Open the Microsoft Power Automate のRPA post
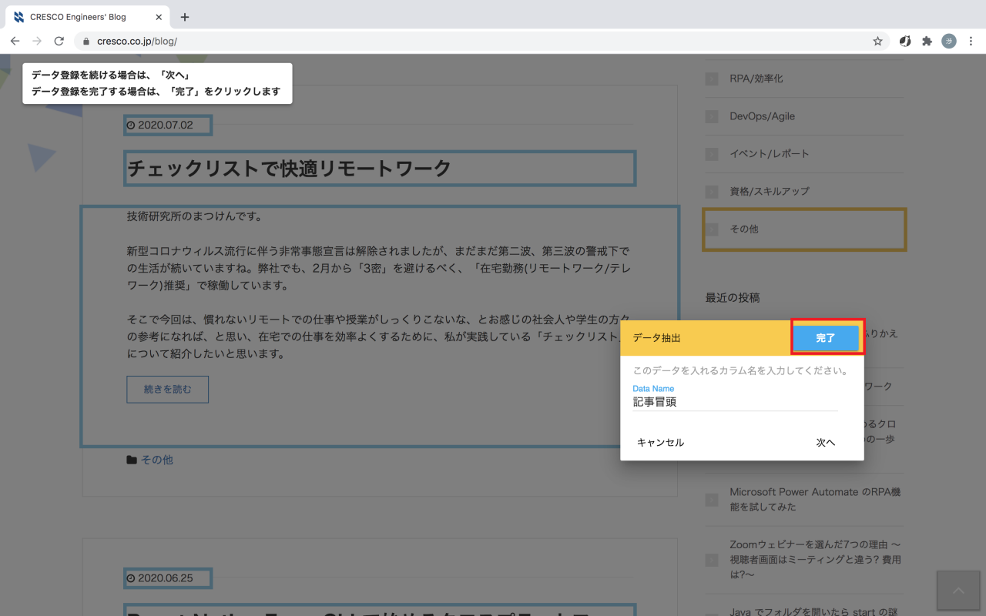Image resolution: width=986 pixels, height=616 pixels. tap(815, 500)
